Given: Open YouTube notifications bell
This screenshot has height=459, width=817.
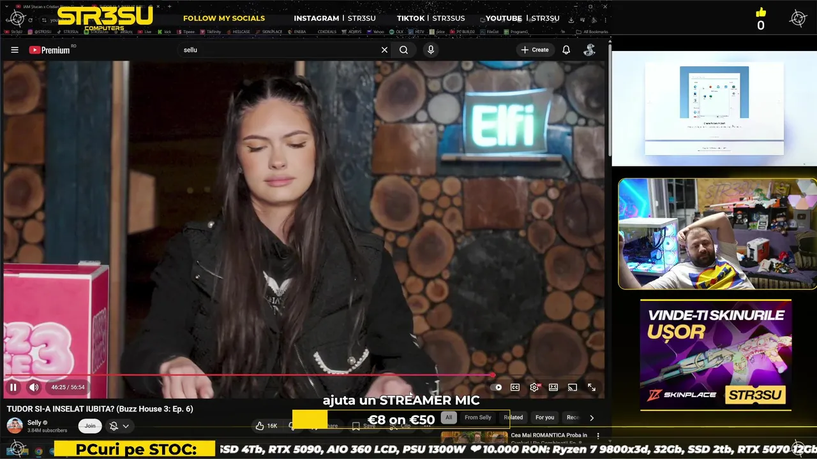Looking at the screenshot, I should [x=566, y=50].
